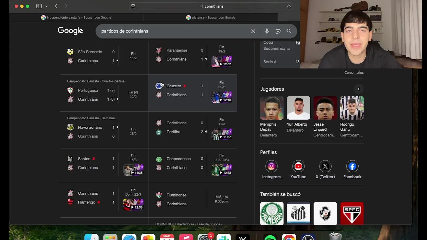Open Spotify from the Dock
Viewport: 427px width, 240px height.
270,237
